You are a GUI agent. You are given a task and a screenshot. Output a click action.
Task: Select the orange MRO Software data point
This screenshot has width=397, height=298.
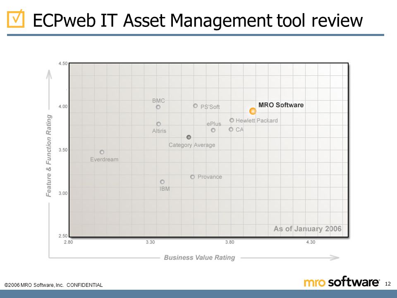(253, 111)
